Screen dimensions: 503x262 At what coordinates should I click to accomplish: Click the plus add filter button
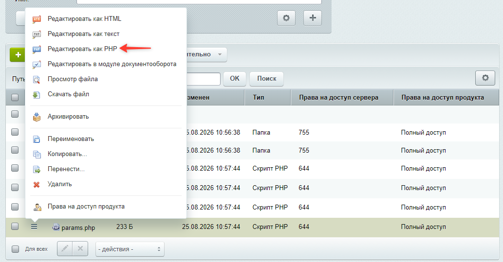pyautogui.click(x=313, y=17)
